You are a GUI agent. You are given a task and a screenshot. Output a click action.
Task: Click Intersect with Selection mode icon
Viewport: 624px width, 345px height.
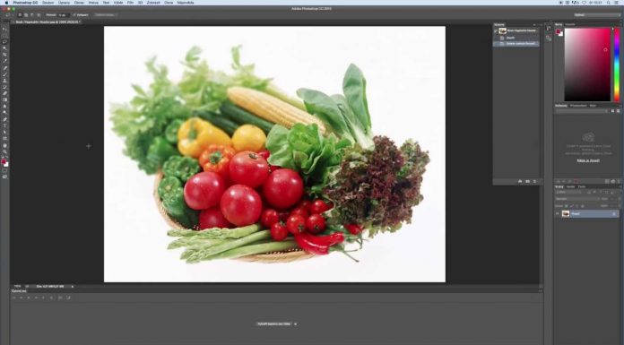click(39, 15)
